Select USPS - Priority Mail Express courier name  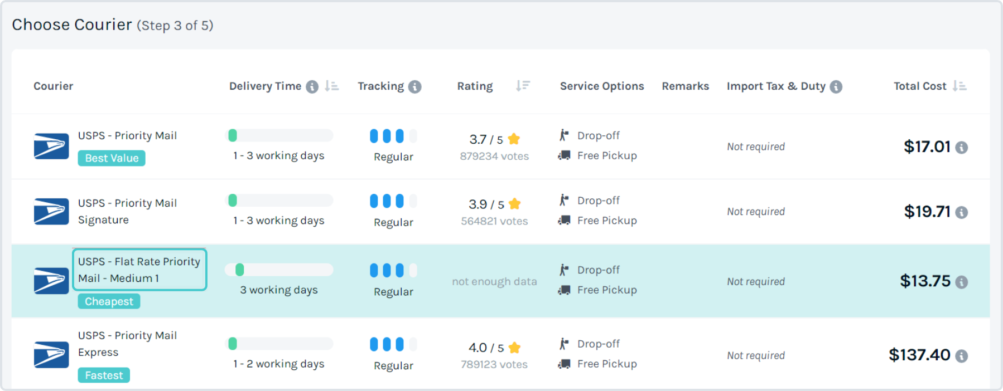(x=127, y=344)
